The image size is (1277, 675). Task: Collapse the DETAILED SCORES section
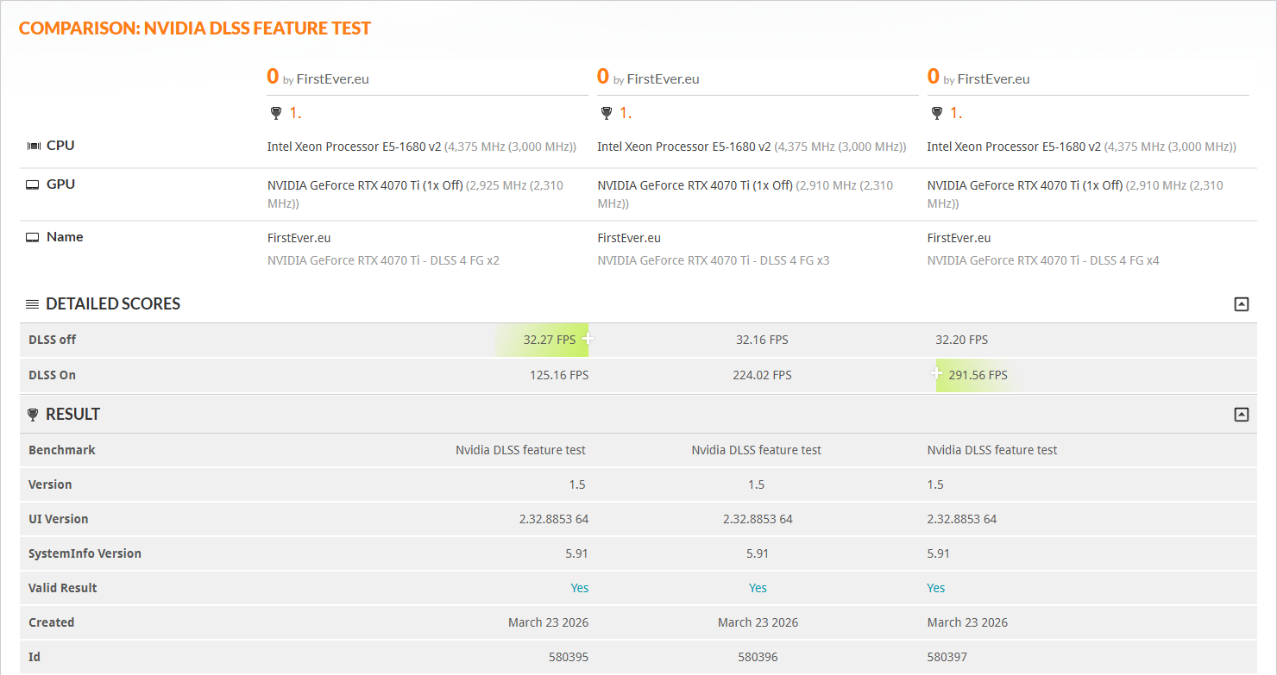pyautogui.click(x=1241, y=303)
